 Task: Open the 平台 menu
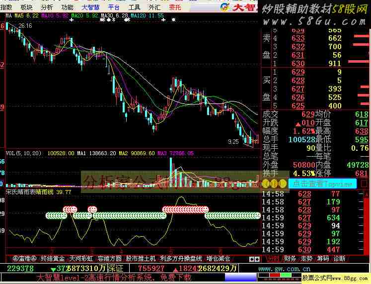tap(114, 7)
